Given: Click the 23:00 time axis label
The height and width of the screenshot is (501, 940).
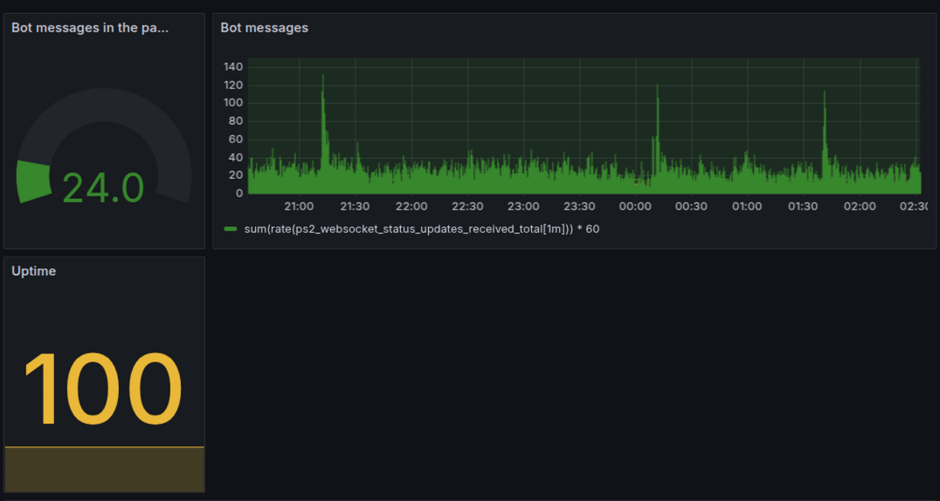Looking at the screenshot, I should [x=523, y=207].
